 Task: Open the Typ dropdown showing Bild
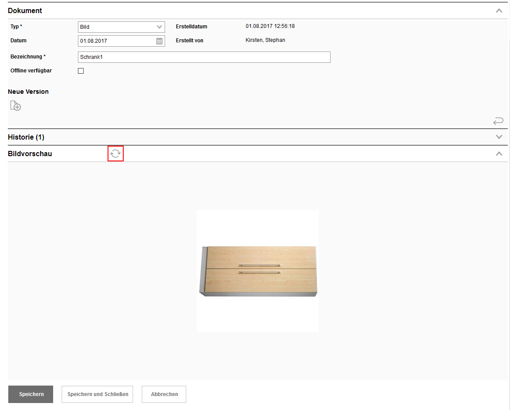(x=121, y=27)
